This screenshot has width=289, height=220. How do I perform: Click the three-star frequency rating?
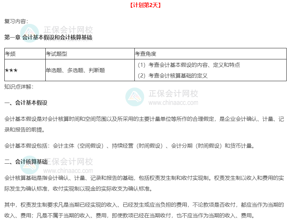tap(11, 70)
